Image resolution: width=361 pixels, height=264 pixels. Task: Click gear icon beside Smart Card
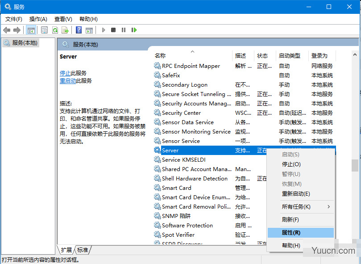(157, 188)
